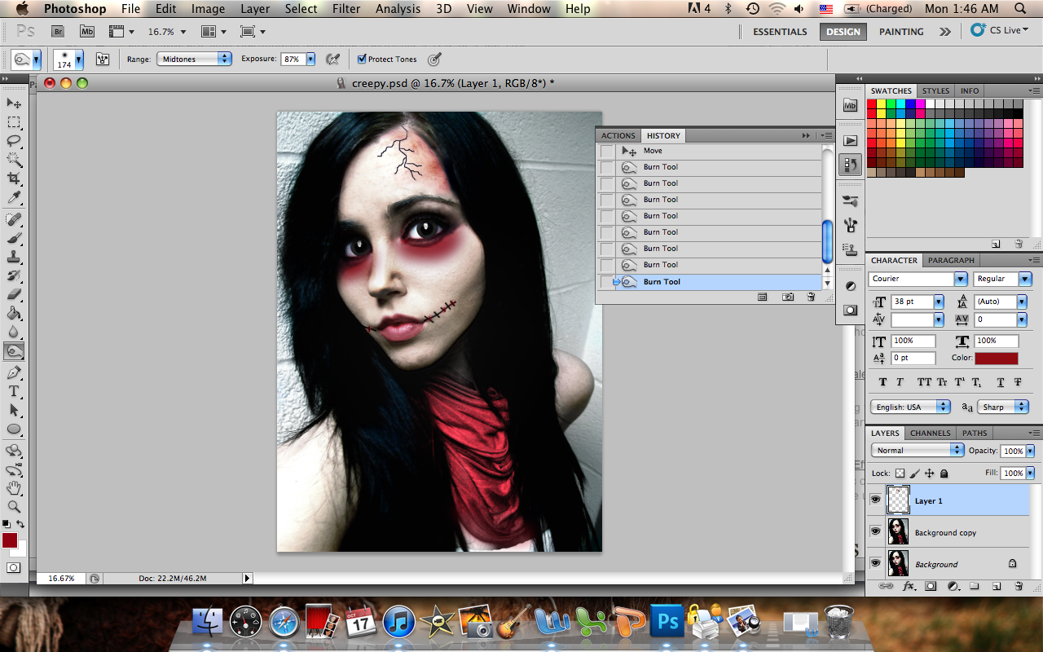Toggle lock position in Layers panel
Image resolution: width=1043 pixels, height=652 pixels.
point(929,474)
